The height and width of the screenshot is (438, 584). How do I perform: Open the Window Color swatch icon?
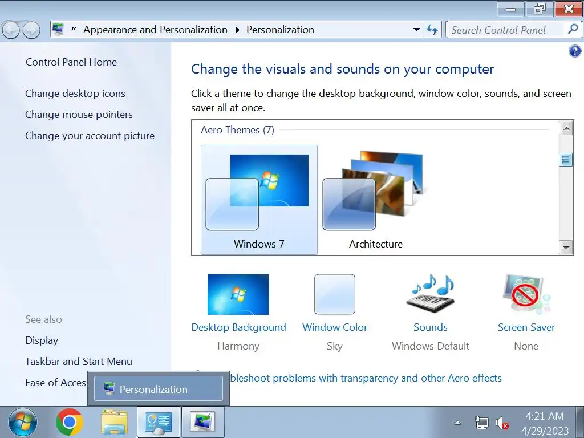[334, 294]
